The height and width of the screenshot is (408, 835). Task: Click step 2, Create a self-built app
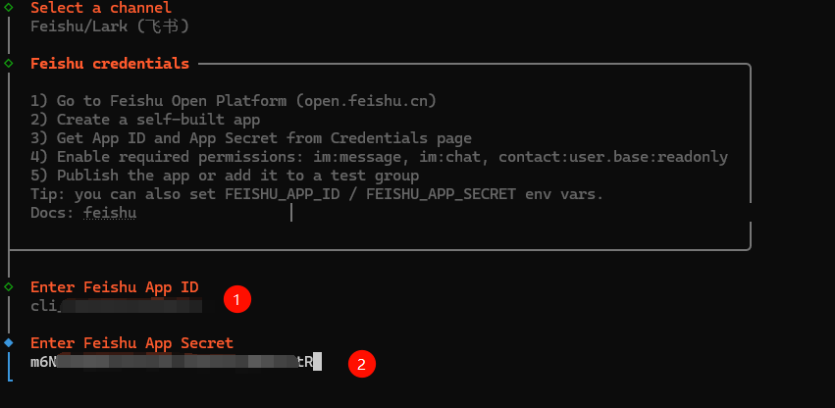144,120
